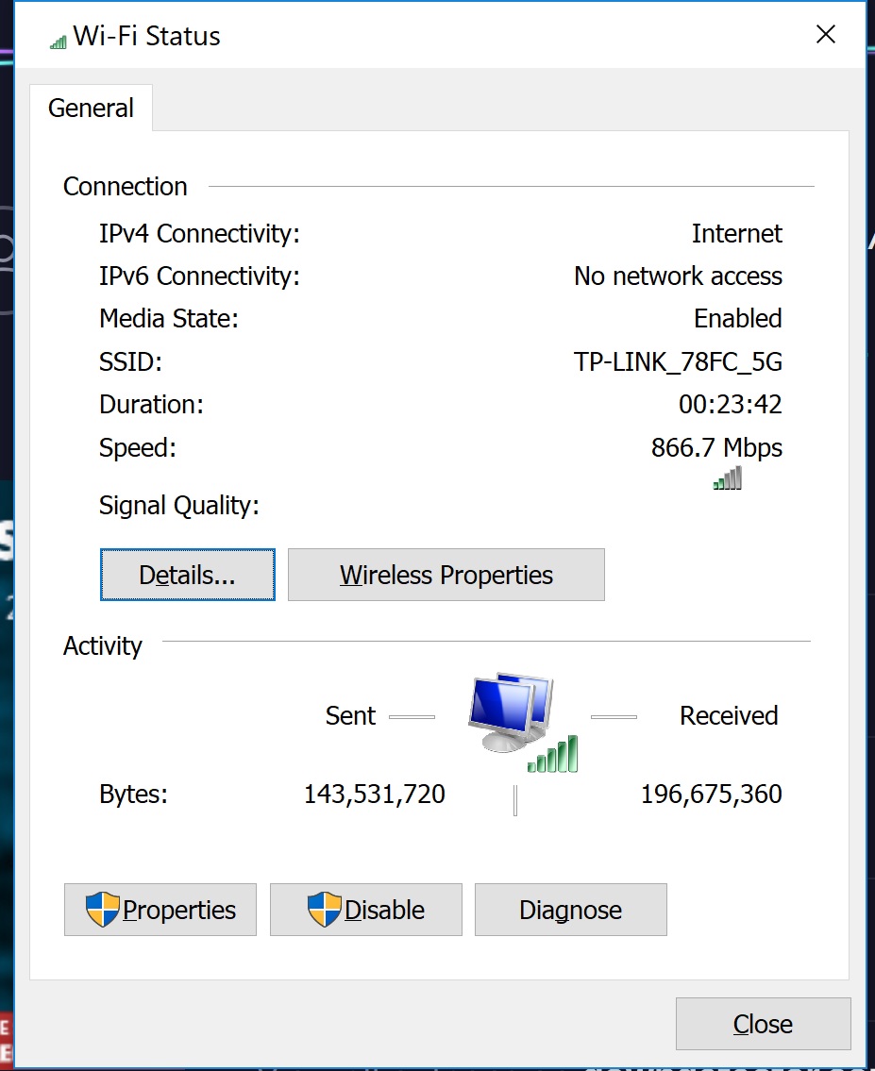
Task: Click the Wi-Fi signal icon in title bar
Action: tap(58, 40)
